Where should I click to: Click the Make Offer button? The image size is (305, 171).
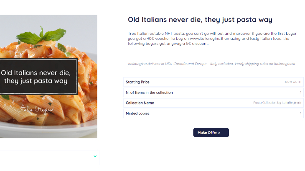coord(211,132)
